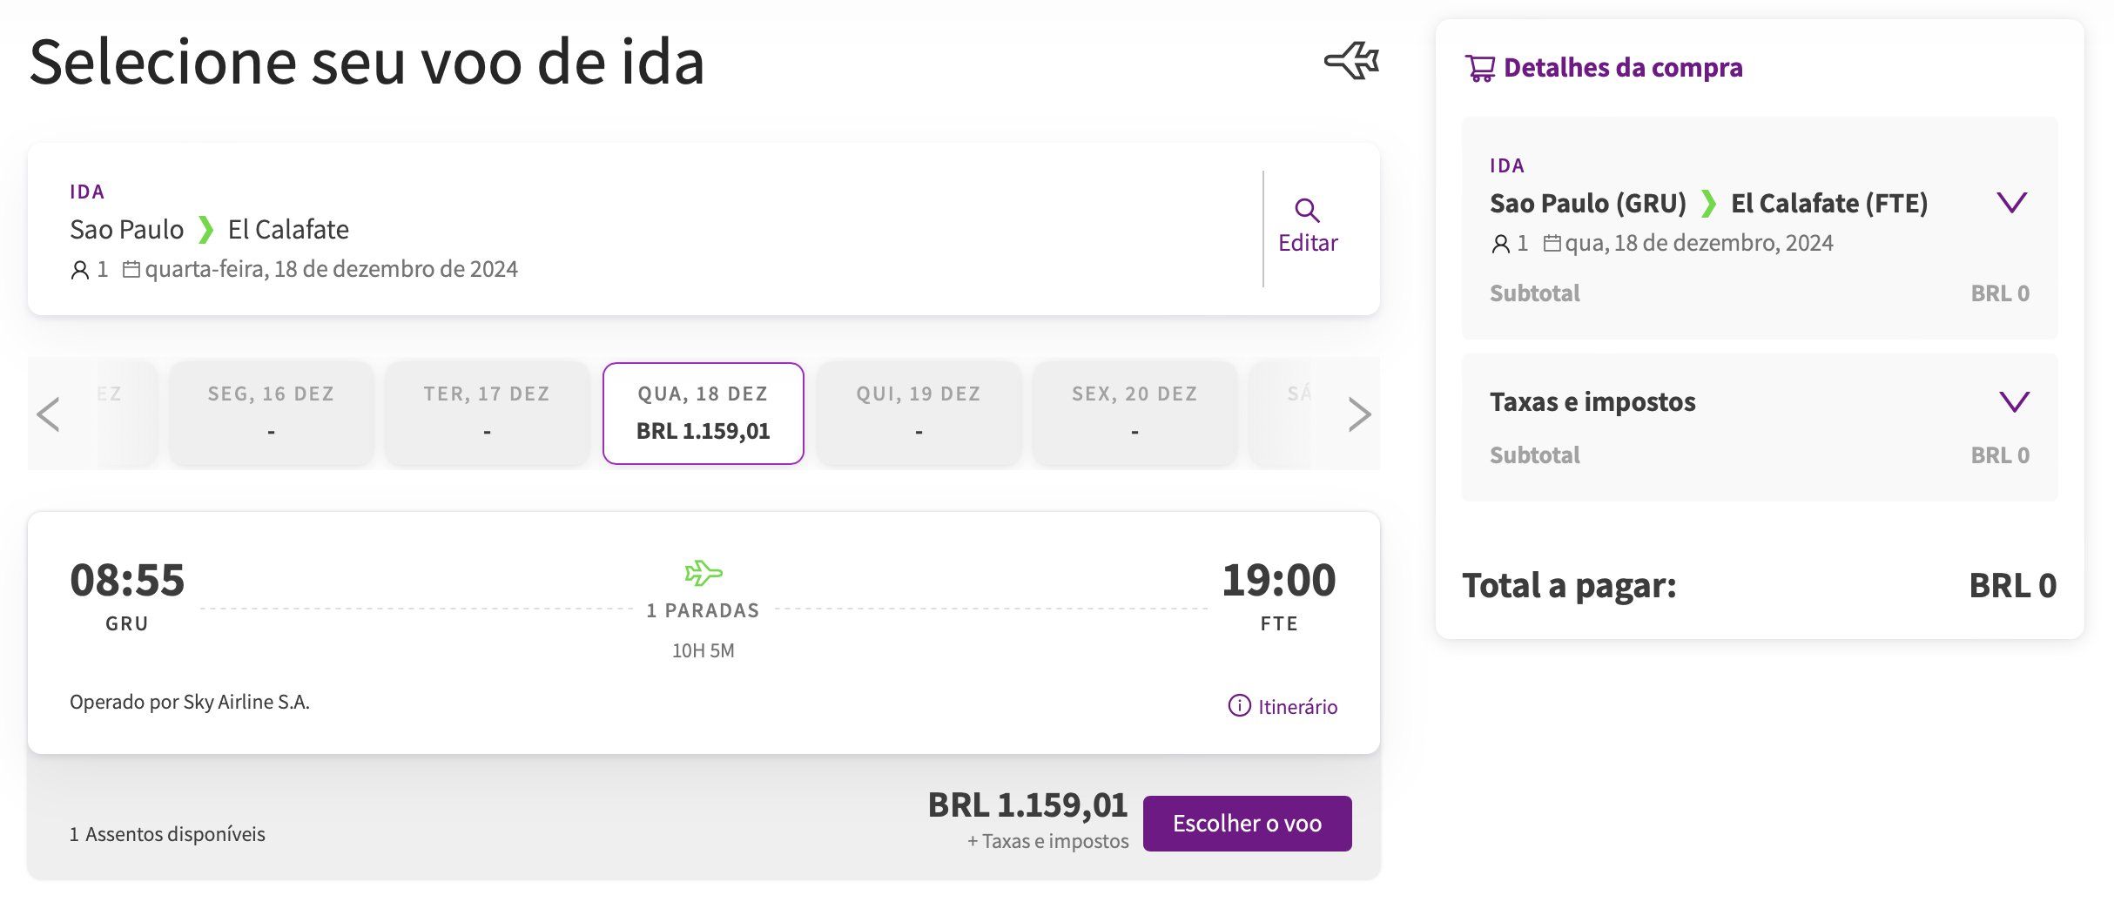Show earlier dates with the left arrow
Screen dimensions: 2114x902
point(49,414)
